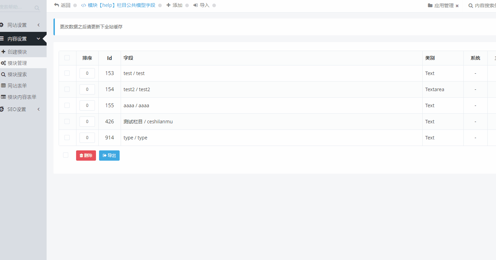This screenshot has height=260, width=496.
Task: Collapse the 内容设置 sidebar menu
Action: (23, 39)
